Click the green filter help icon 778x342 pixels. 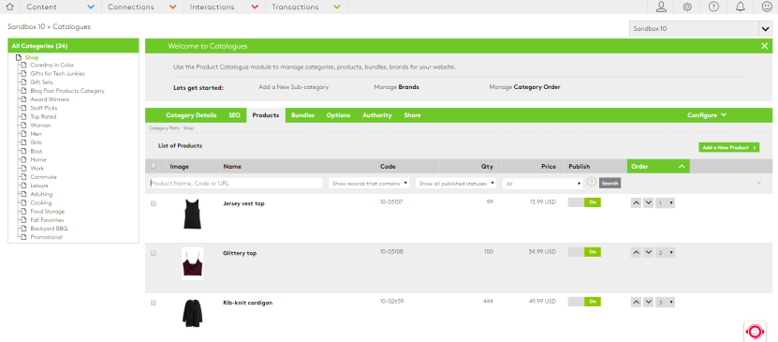(591, 182)
